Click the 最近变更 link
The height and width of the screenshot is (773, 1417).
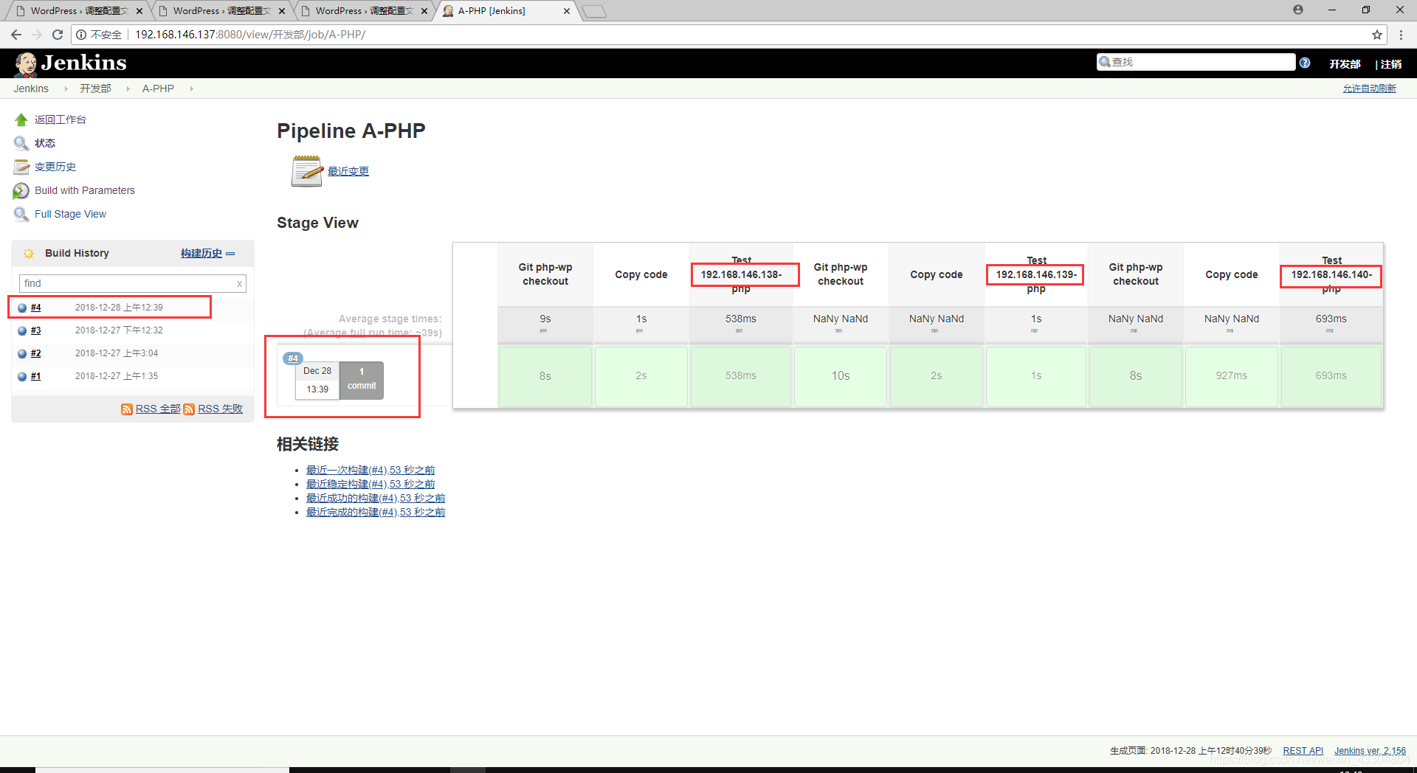point(348,171)
